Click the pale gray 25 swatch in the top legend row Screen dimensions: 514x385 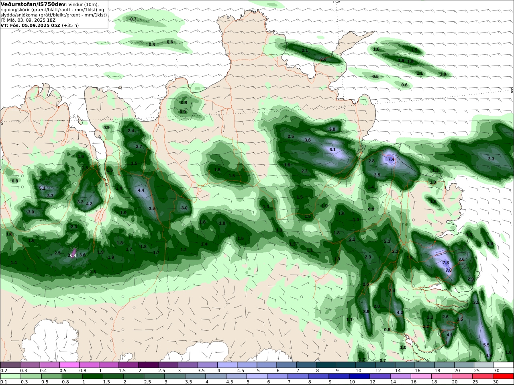point(484,365)
